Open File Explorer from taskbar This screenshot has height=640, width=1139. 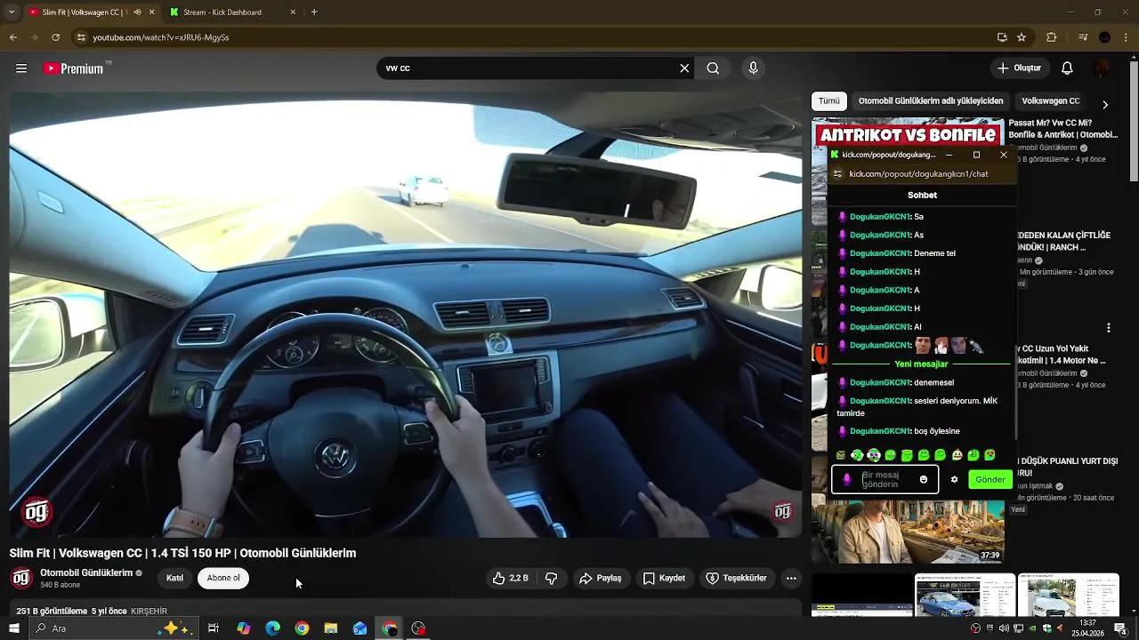point(330,628)
